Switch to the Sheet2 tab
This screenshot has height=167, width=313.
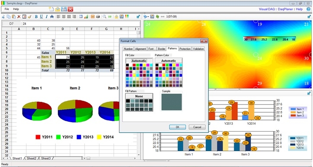(x=31, y=158)
